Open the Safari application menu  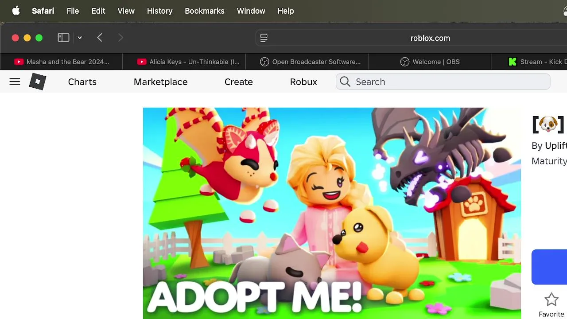pyautogui.click(x=43, y=11)
